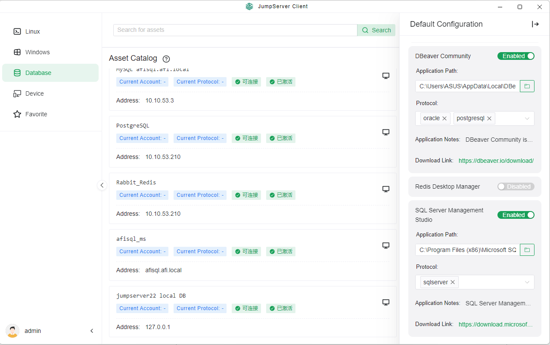Disable the DBeaver Community toggle
Image resolution: width=550 pixels, height=345 pixels.
coord(516,56)
